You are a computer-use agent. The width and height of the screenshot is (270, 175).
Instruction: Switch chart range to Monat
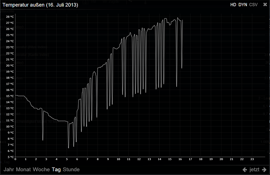[x=23, y=170]
